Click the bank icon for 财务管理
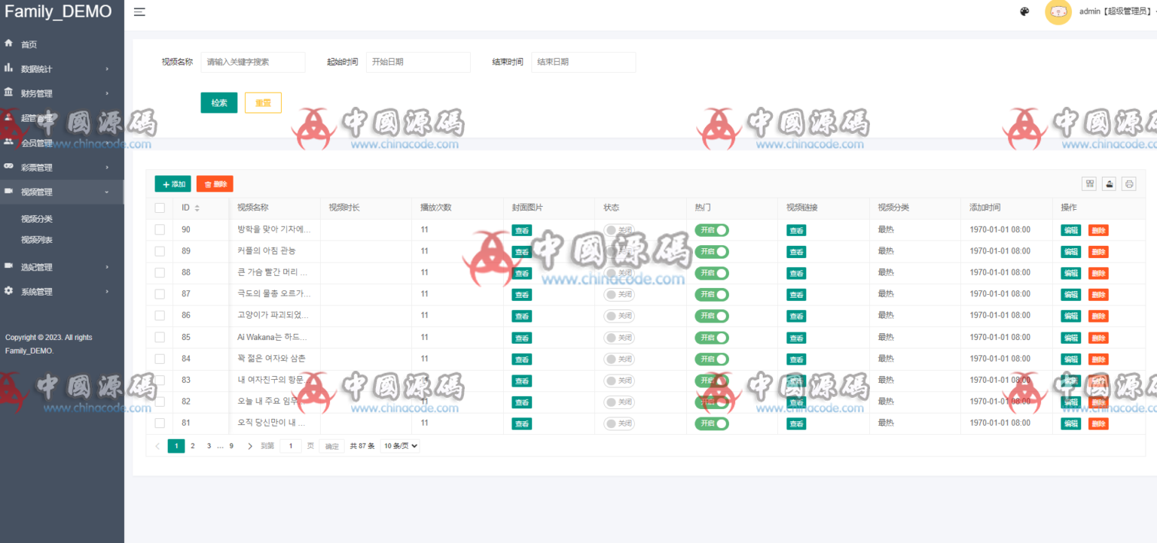 [x=9, y=93]
